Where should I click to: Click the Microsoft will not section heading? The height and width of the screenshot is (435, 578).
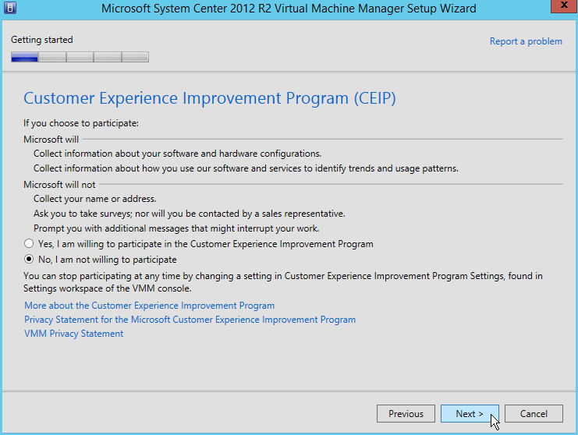(59, 184)
